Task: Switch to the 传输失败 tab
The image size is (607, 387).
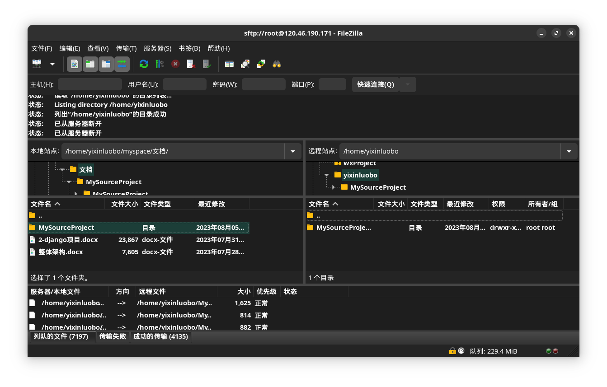Action: coord(113,336)
